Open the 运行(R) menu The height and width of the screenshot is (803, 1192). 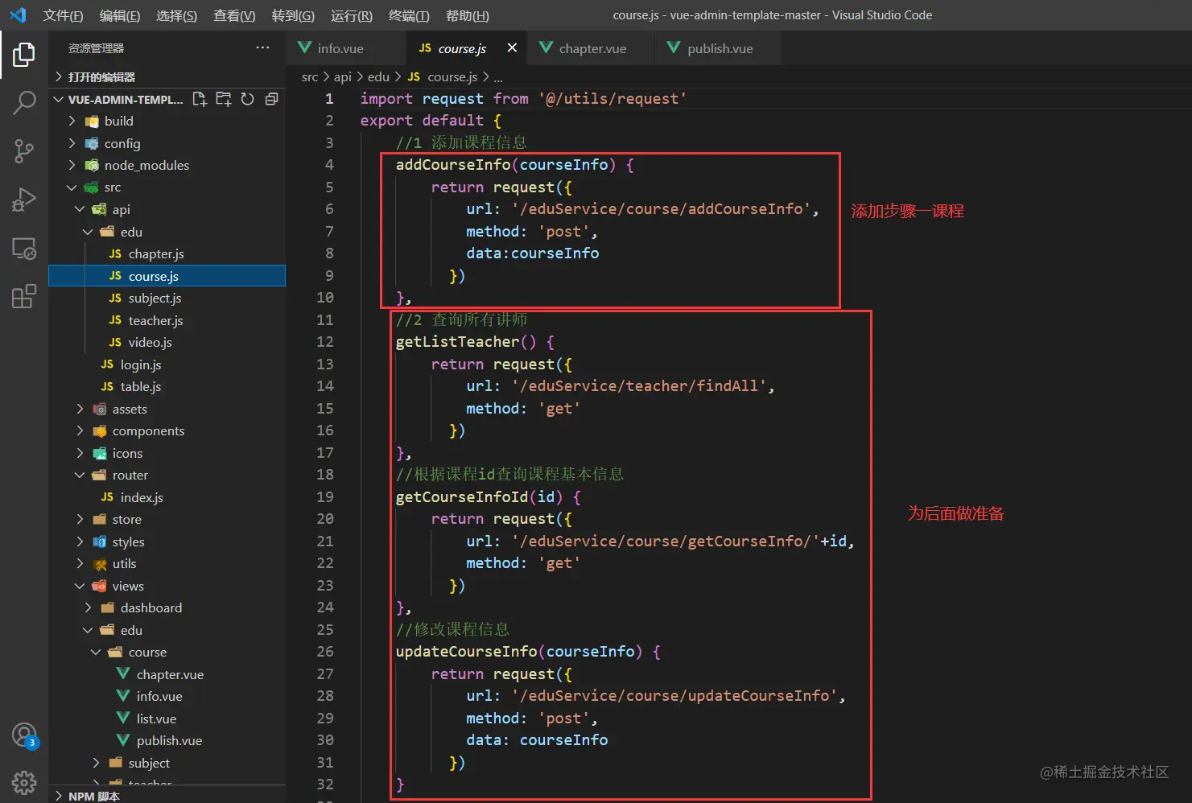(352, 15)
